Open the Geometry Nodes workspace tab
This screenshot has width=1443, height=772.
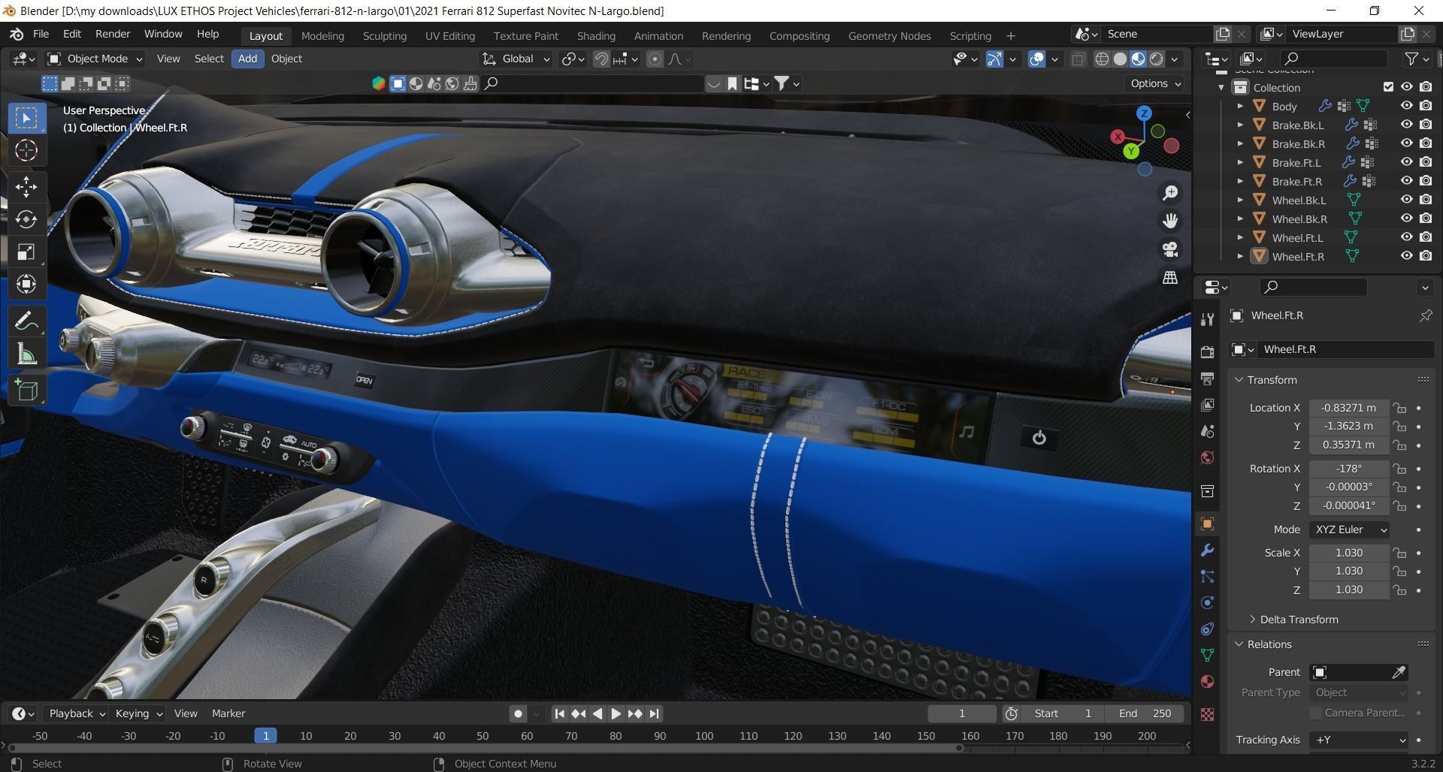(889, 35)
